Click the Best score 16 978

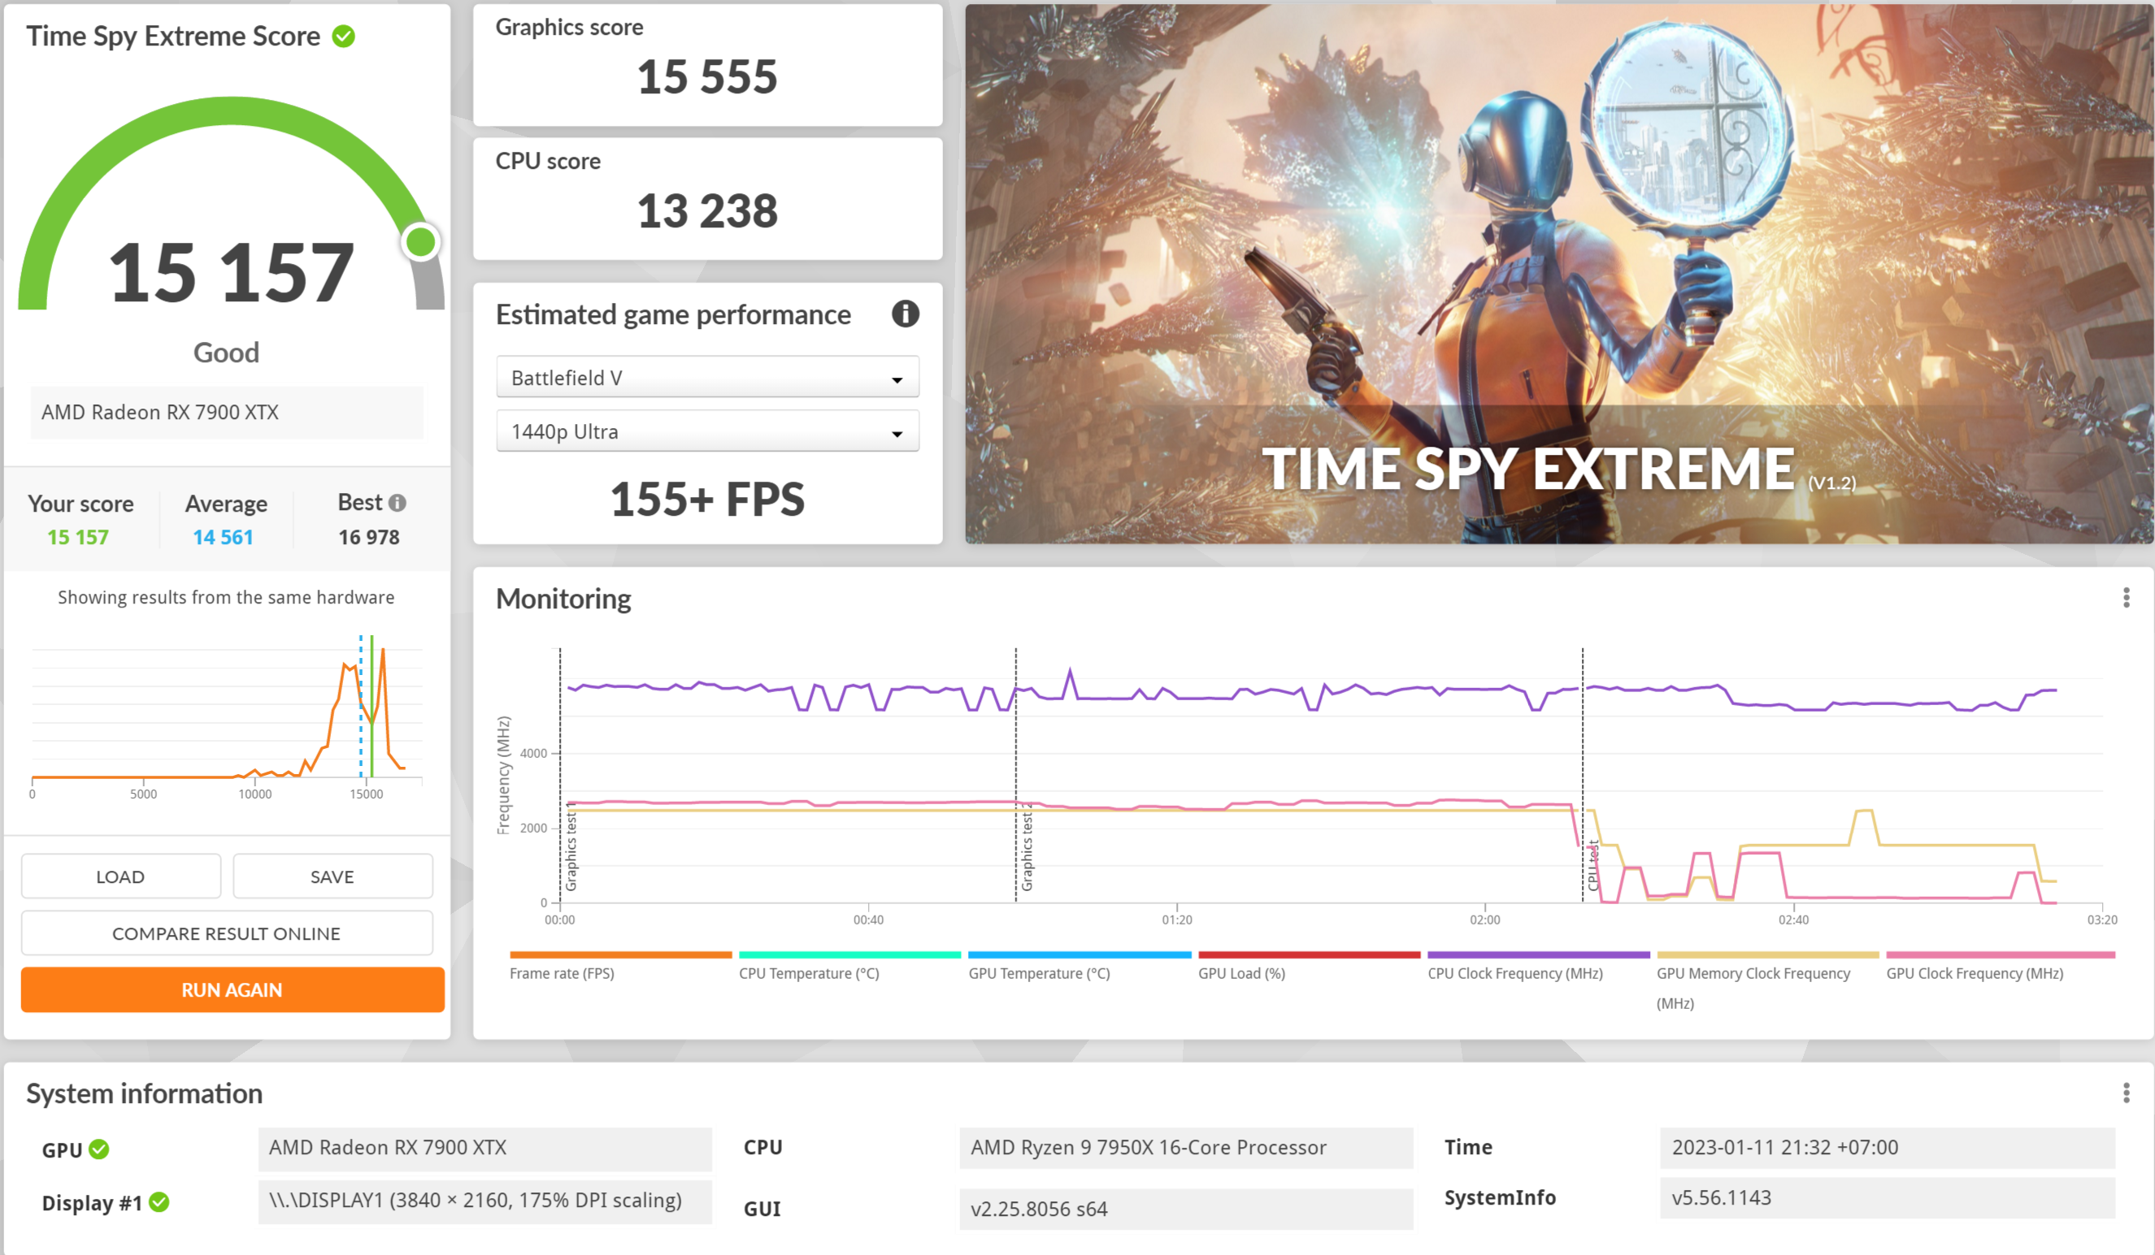click(368, 538)
